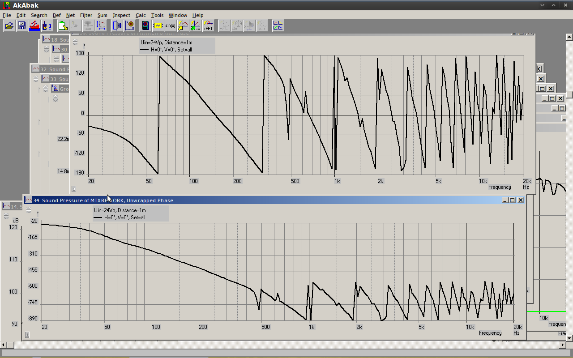Click 'H=0°, V=0°, Set=all' legend in window 34
Viewport: 573px width, 358px height.
[124, 217]
